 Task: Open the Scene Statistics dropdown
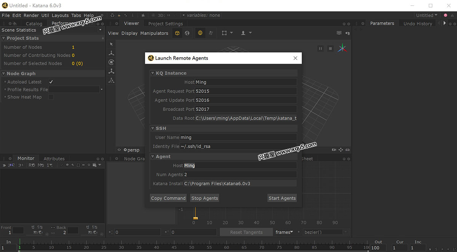pyautogui.click(x=52, y=30)
